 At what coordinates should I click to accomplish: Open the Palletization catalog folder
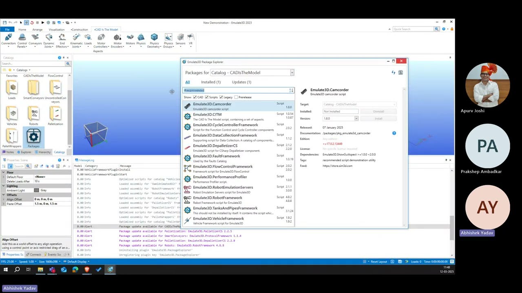point(55,116)
